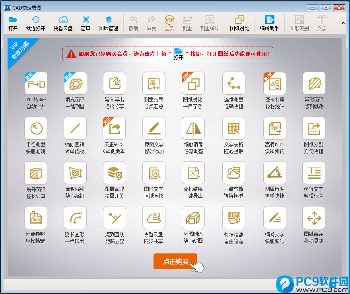Close the CAD快速看图 window
The height and width of the screenshot is (294, 350).
pos(339,8)
